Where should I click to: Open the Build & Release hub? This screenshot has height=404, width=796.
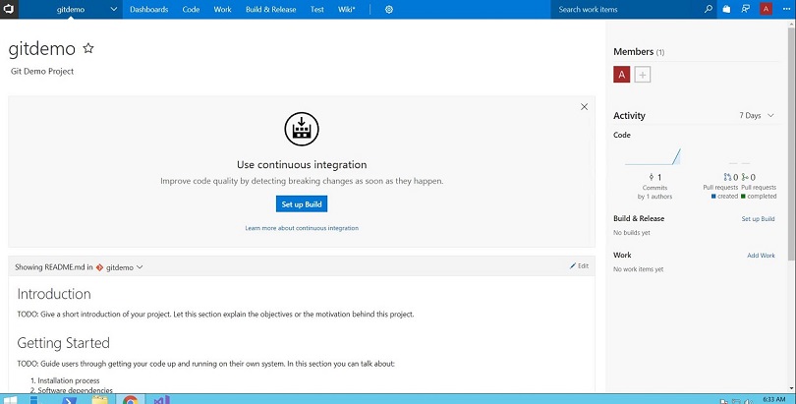pyautogui.click(x=270, y=9)
